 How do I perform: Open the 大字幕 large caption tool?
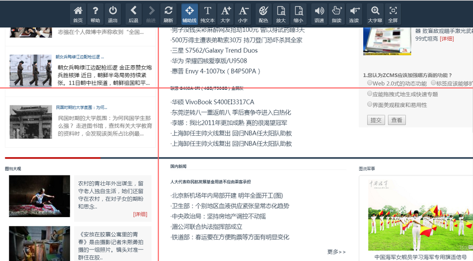tap(375, 14)
